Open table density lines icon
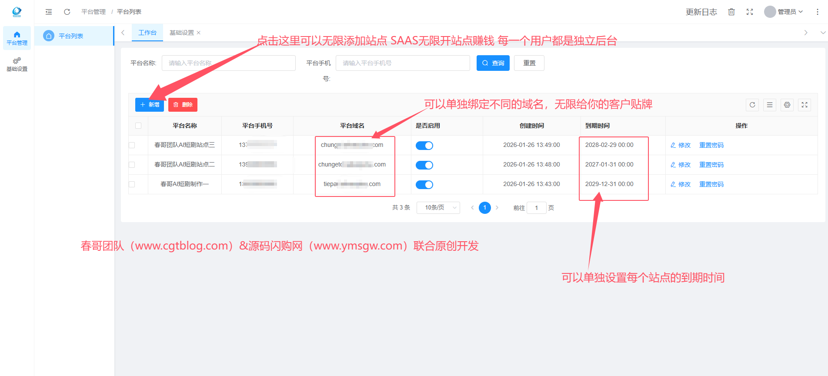828x376 pixels. 770,105
